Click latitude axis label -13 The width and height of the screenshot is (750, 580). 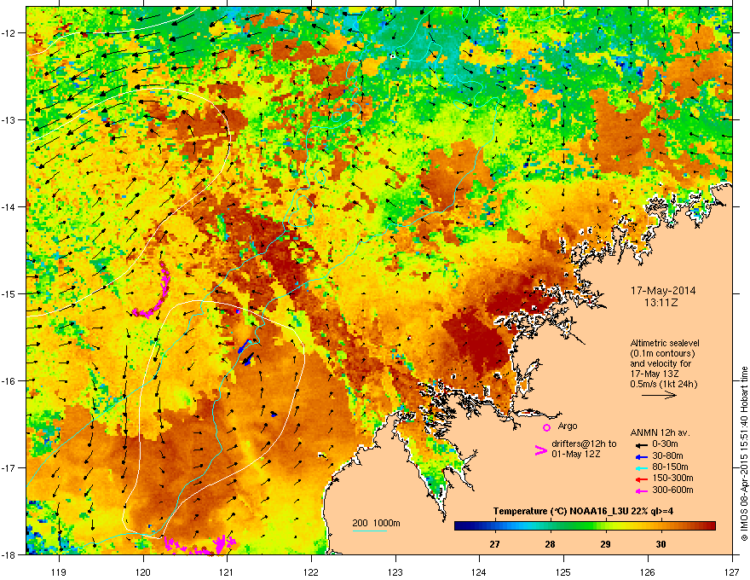(x=9, y=119)
